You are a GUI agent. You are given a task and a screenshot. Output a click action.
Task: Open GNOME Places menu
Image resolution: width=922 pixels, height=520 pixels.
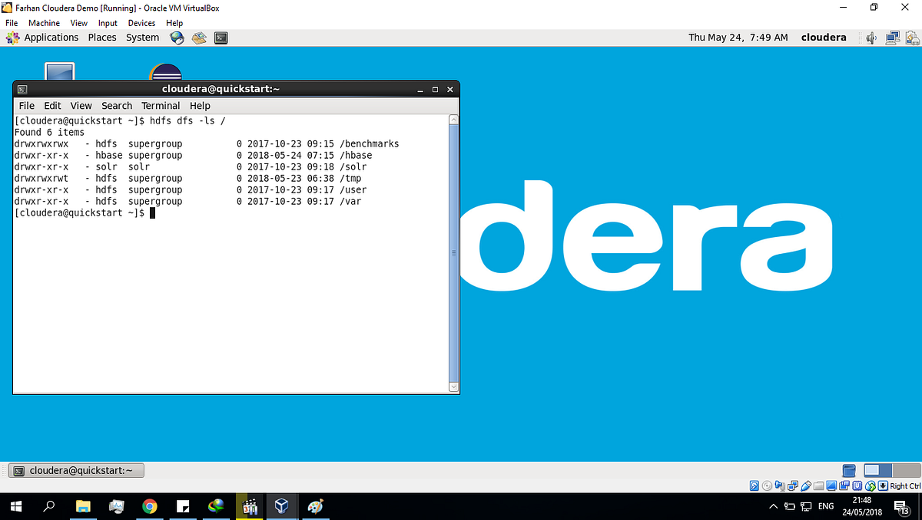pyautogui.click(x=102, y=37)
